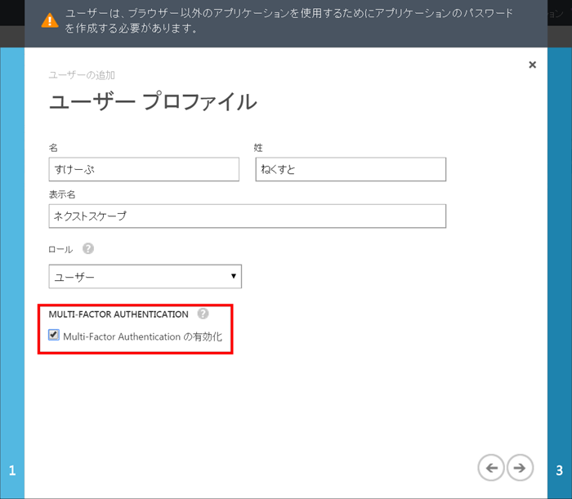This screenshot has width=572, height=499.
Task: Go to previous step with back arrow
Action: [x=491, y=468]
